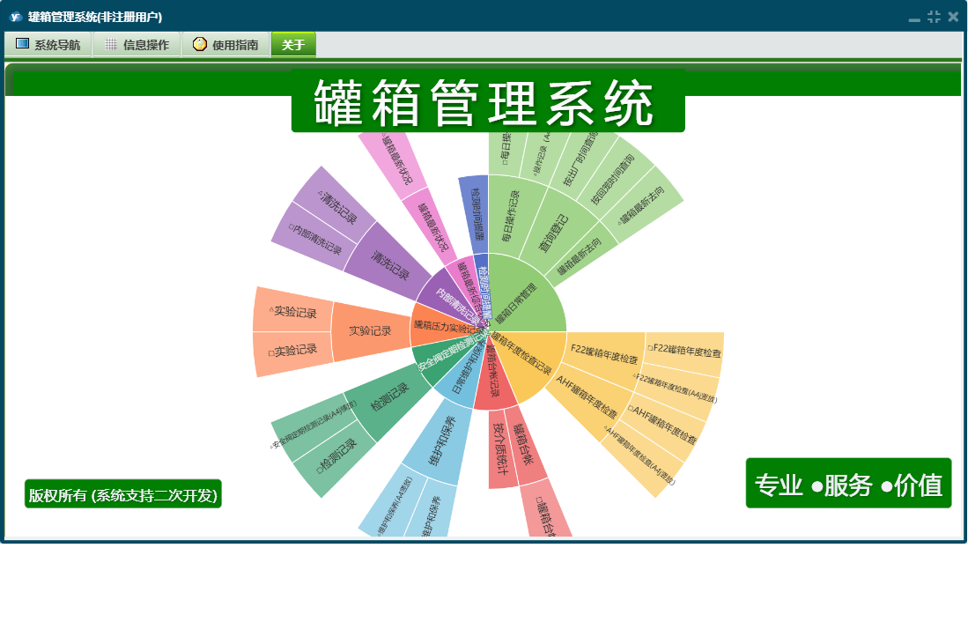Open the 每日操作记录 middle-ring segment
This screenshot has width=968, height=637.
pos(511,216)
